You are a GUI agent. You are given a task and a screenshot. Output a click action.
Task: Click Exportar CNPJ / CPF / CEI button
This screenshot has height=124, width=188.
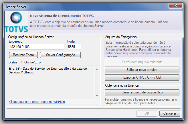[142, 77]
